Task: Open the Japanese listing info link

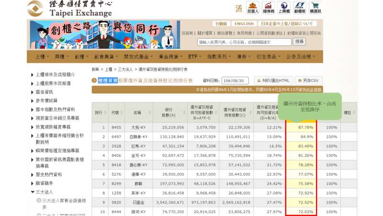Action: pyautogui.click(x=287, y=23)
